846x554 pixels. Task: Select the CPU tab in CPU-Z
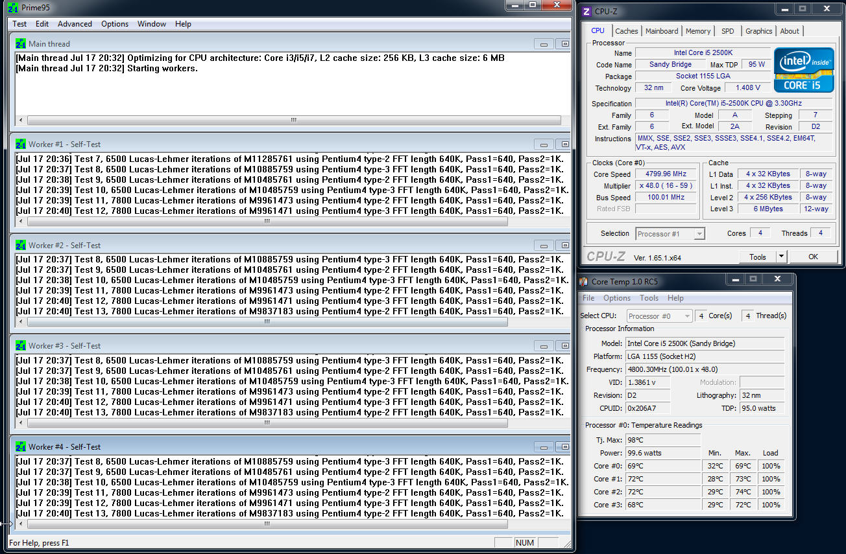(x=598, y=30)
